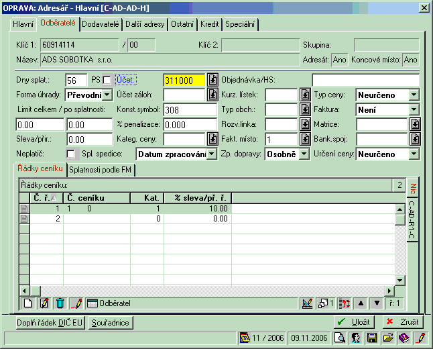Click red pencil icon in grid toolbar
Viewport: 433px width, 349px height.
(76, 303)
